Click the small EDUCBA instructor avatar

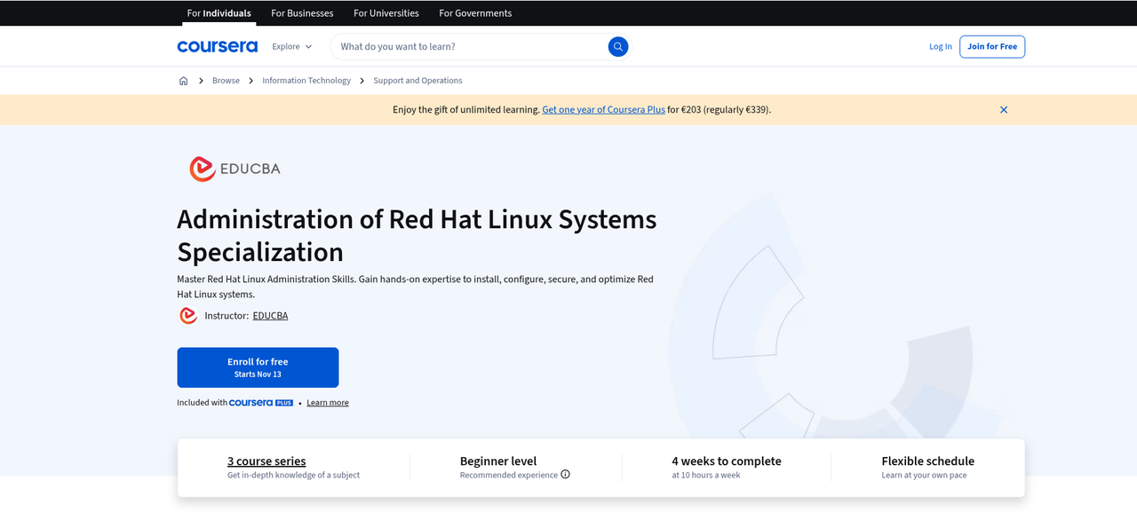click(x=188, y=315)
